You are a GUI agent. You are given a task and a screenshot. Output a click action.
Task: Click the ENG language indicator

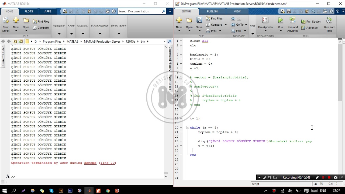point(323,191)
